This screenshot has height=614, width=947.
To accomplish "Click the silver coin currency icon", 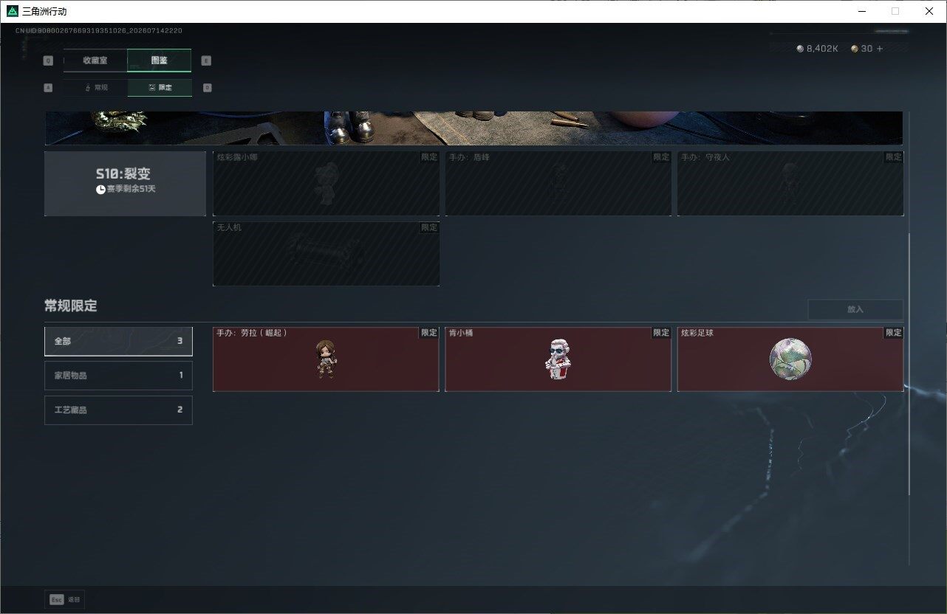I will pos(800,49).
